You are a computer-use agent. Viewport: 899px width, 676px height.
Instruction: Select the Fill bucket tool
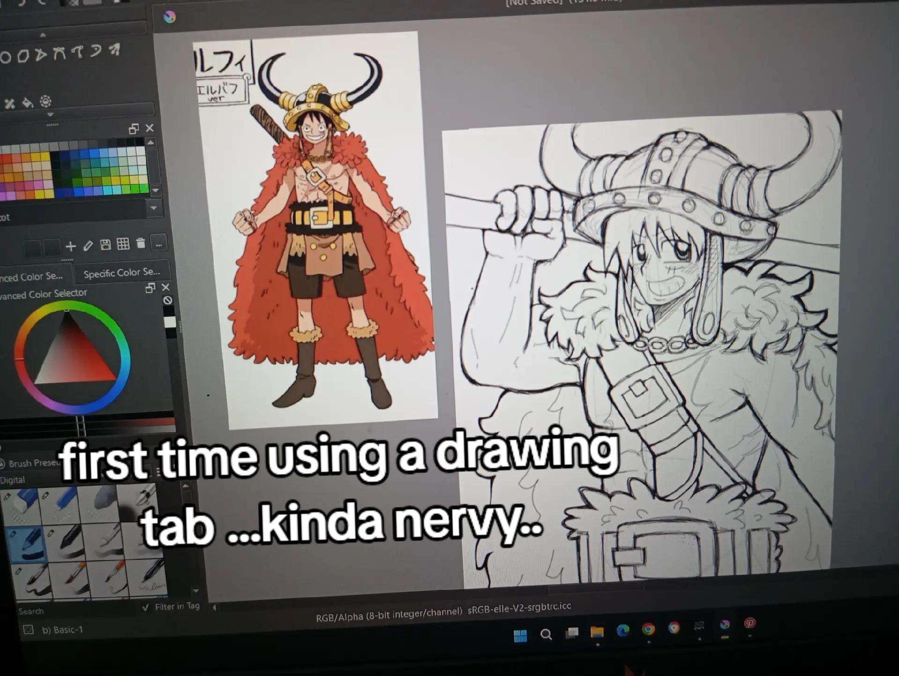click(27, 103)
